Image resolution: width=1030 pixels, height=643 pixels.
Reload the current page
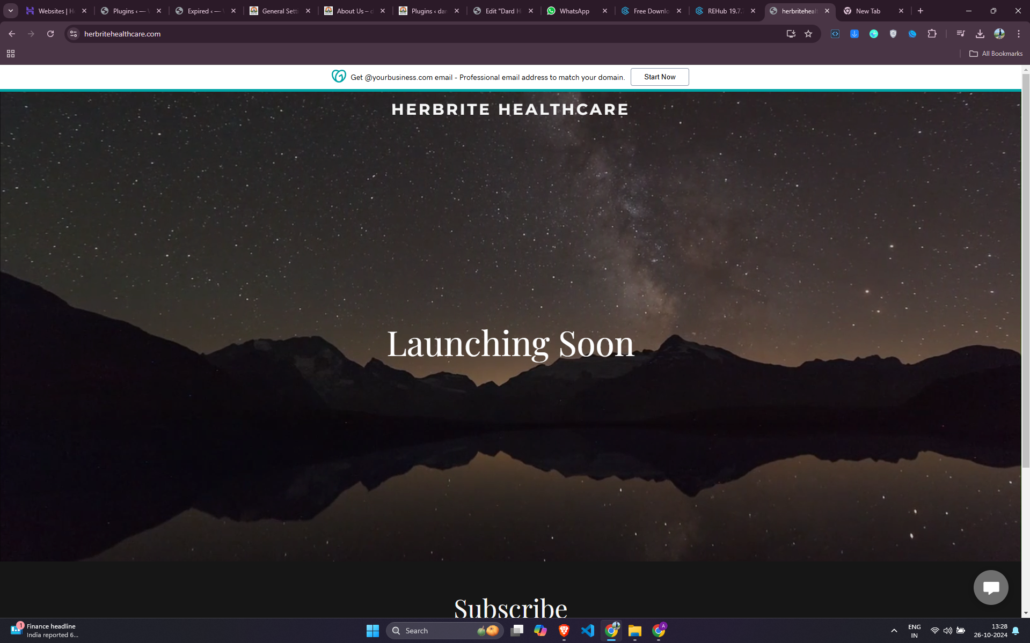pyautogui.click(x=50, y=34)
